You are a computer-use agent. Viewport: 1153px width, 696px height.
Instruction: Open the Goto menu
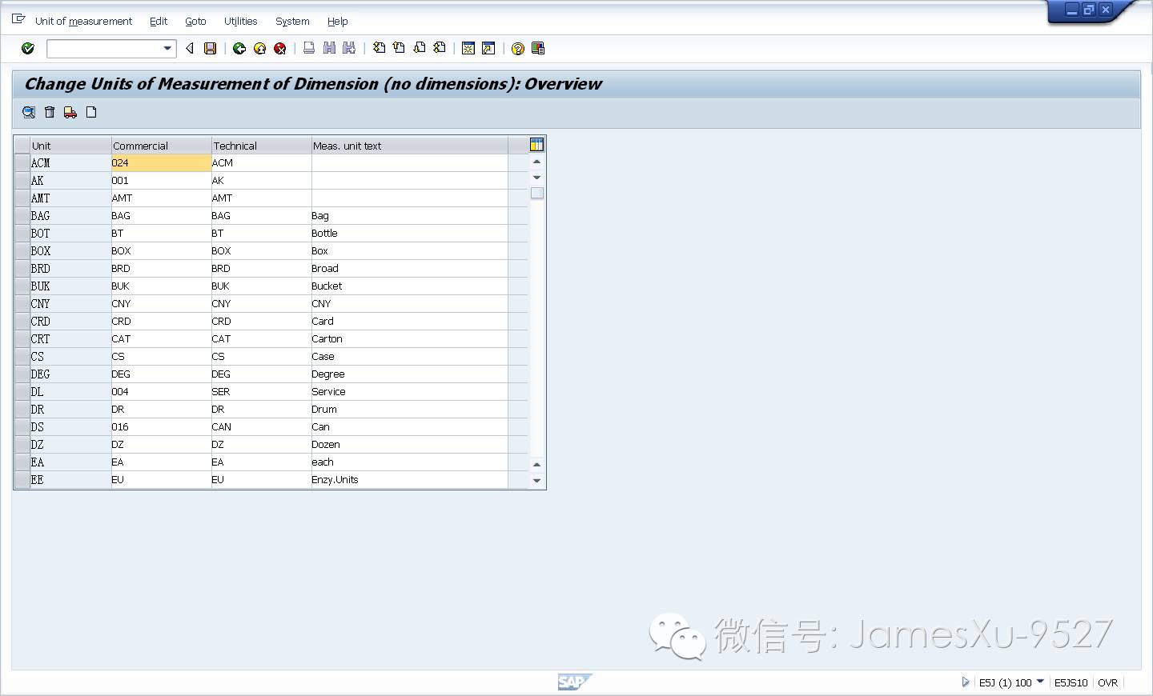(195, 22)
